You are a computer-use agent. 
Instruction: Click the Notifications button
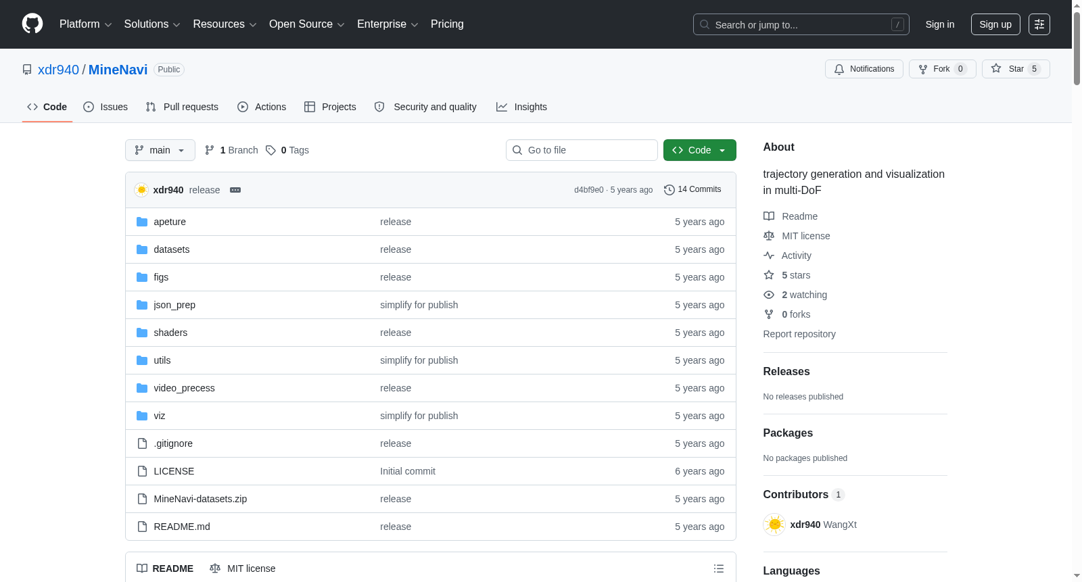864,69
